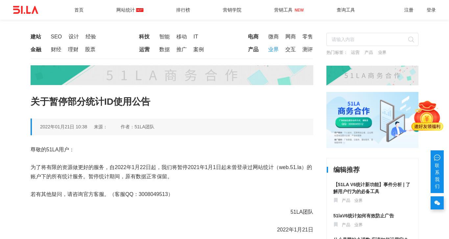Open 经验 subcategory
Viewport: 449px width, 239px height.
pos(91,37)
